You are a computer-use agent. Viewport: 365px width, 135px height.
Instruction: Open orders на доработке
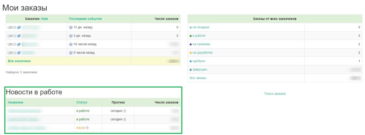(x=202, y=53)
